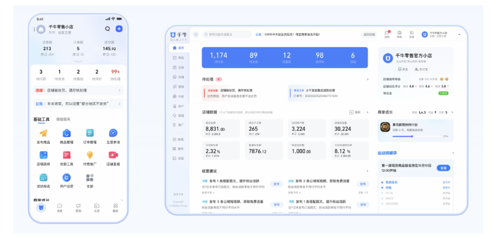504x239 pixels.
Task: Click the 黑马新商扶持计划 progress bar
Action: point(417,136)
